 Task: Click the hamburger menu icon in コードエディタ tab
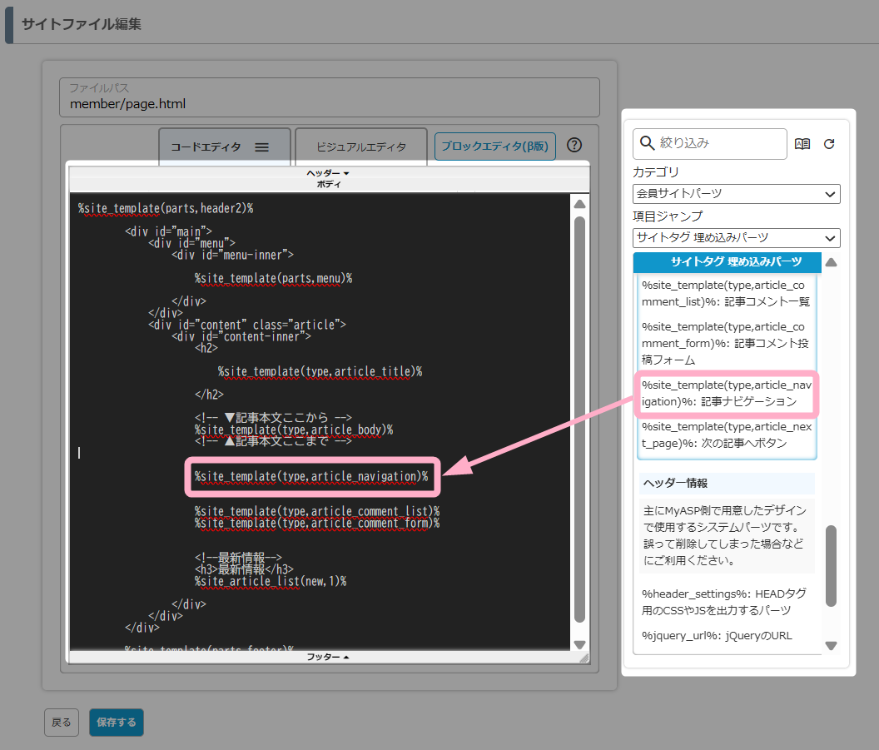point(261,147)
